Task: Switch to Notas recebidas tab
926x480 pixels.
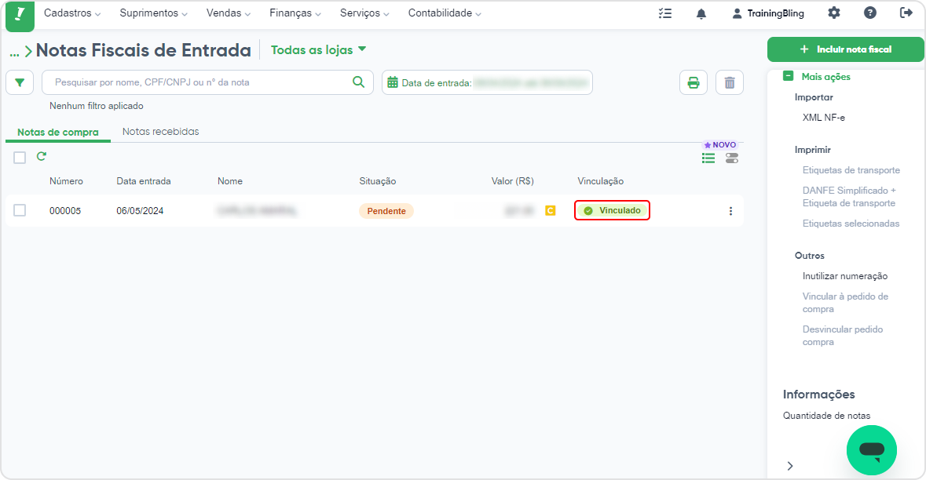Action: tap(161, 132)
